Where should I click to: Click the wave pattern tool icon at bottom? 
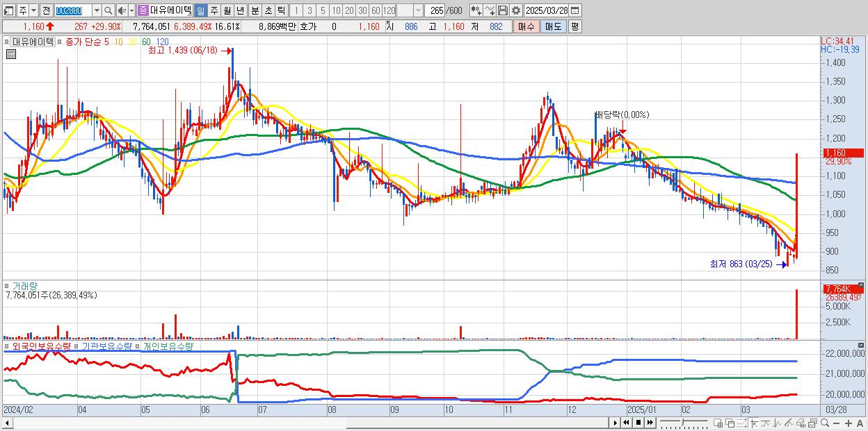(778, 423)
